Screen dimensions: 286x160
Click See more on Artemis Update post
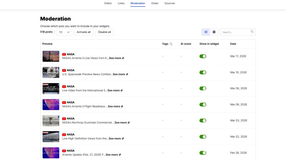click(112, 155)
